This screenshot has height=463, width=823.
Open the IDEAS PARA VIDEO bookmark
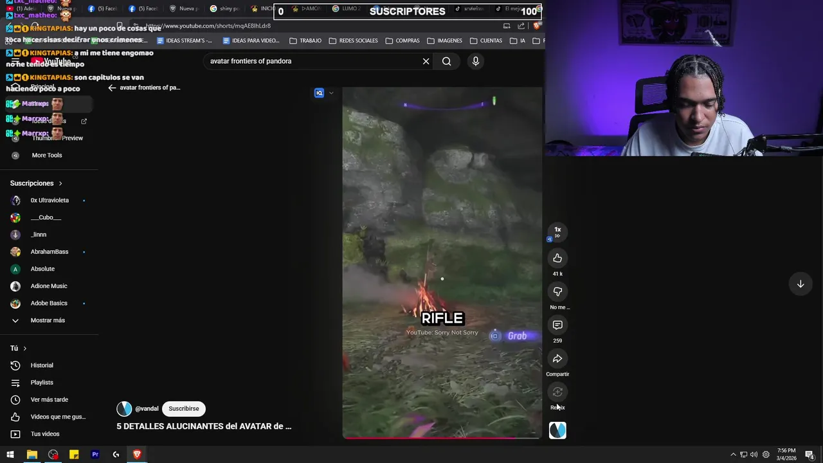point(251,41)
